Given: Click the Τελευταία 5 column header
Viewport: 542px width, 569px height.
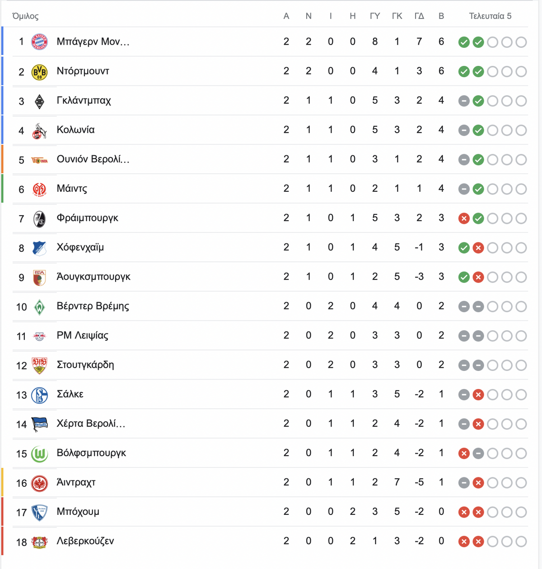Looking at the screenshot, I should pos(490,16).
